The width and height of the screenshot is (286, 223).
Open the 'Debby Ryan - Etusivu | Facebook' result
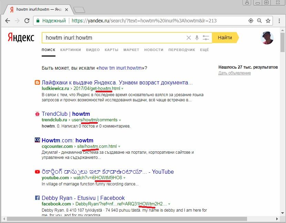click(x=83, y=198)
